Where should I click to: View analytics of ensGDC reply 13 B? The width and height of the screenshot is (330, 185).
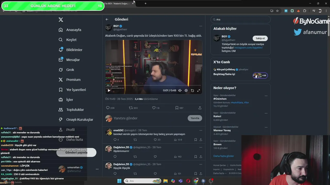tap(178, 140)
